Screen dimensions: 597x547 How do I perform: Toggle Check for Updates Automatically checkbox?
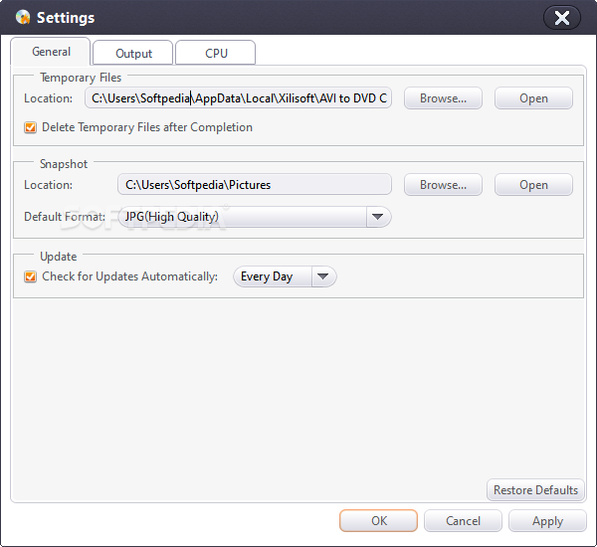[x=30, y=276]
